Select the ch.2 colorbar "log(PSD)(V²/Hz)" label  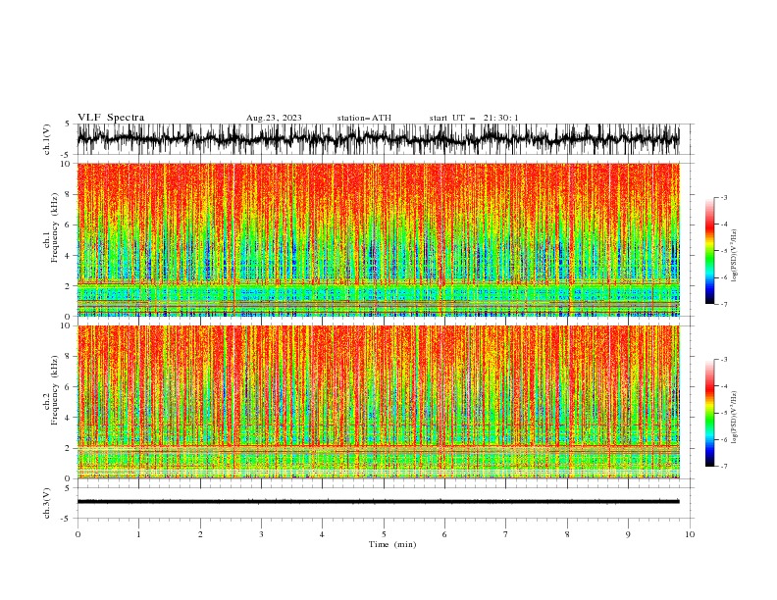click(735, 418)
